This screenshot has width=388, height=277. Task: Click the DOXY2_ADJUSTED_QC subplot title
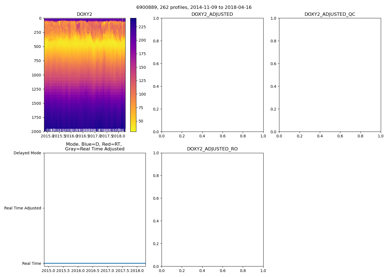330,14
